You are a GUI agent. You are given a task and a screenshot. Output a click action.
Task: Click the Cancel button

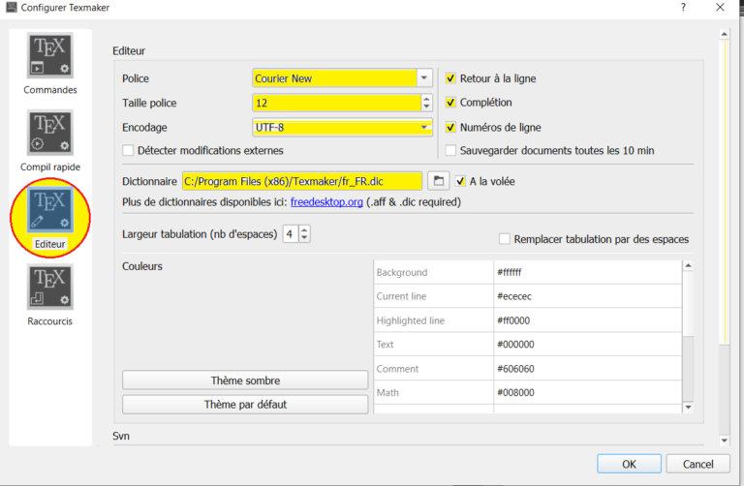[697, 464]
